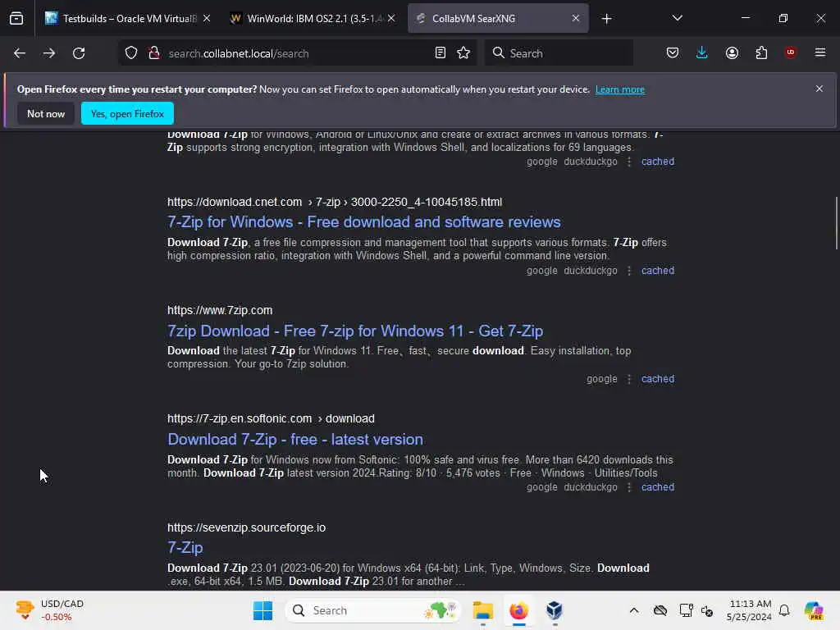This screenshot has height=630, width=840.
Task: Click the Firefox taskbar icon
Action: [518, 610]
